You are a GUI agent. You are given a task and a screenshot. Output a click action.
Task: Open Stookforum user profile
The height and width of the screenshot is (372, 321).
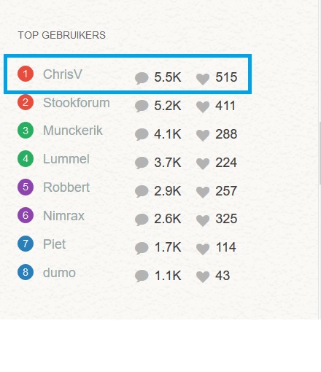coord(77,103)
